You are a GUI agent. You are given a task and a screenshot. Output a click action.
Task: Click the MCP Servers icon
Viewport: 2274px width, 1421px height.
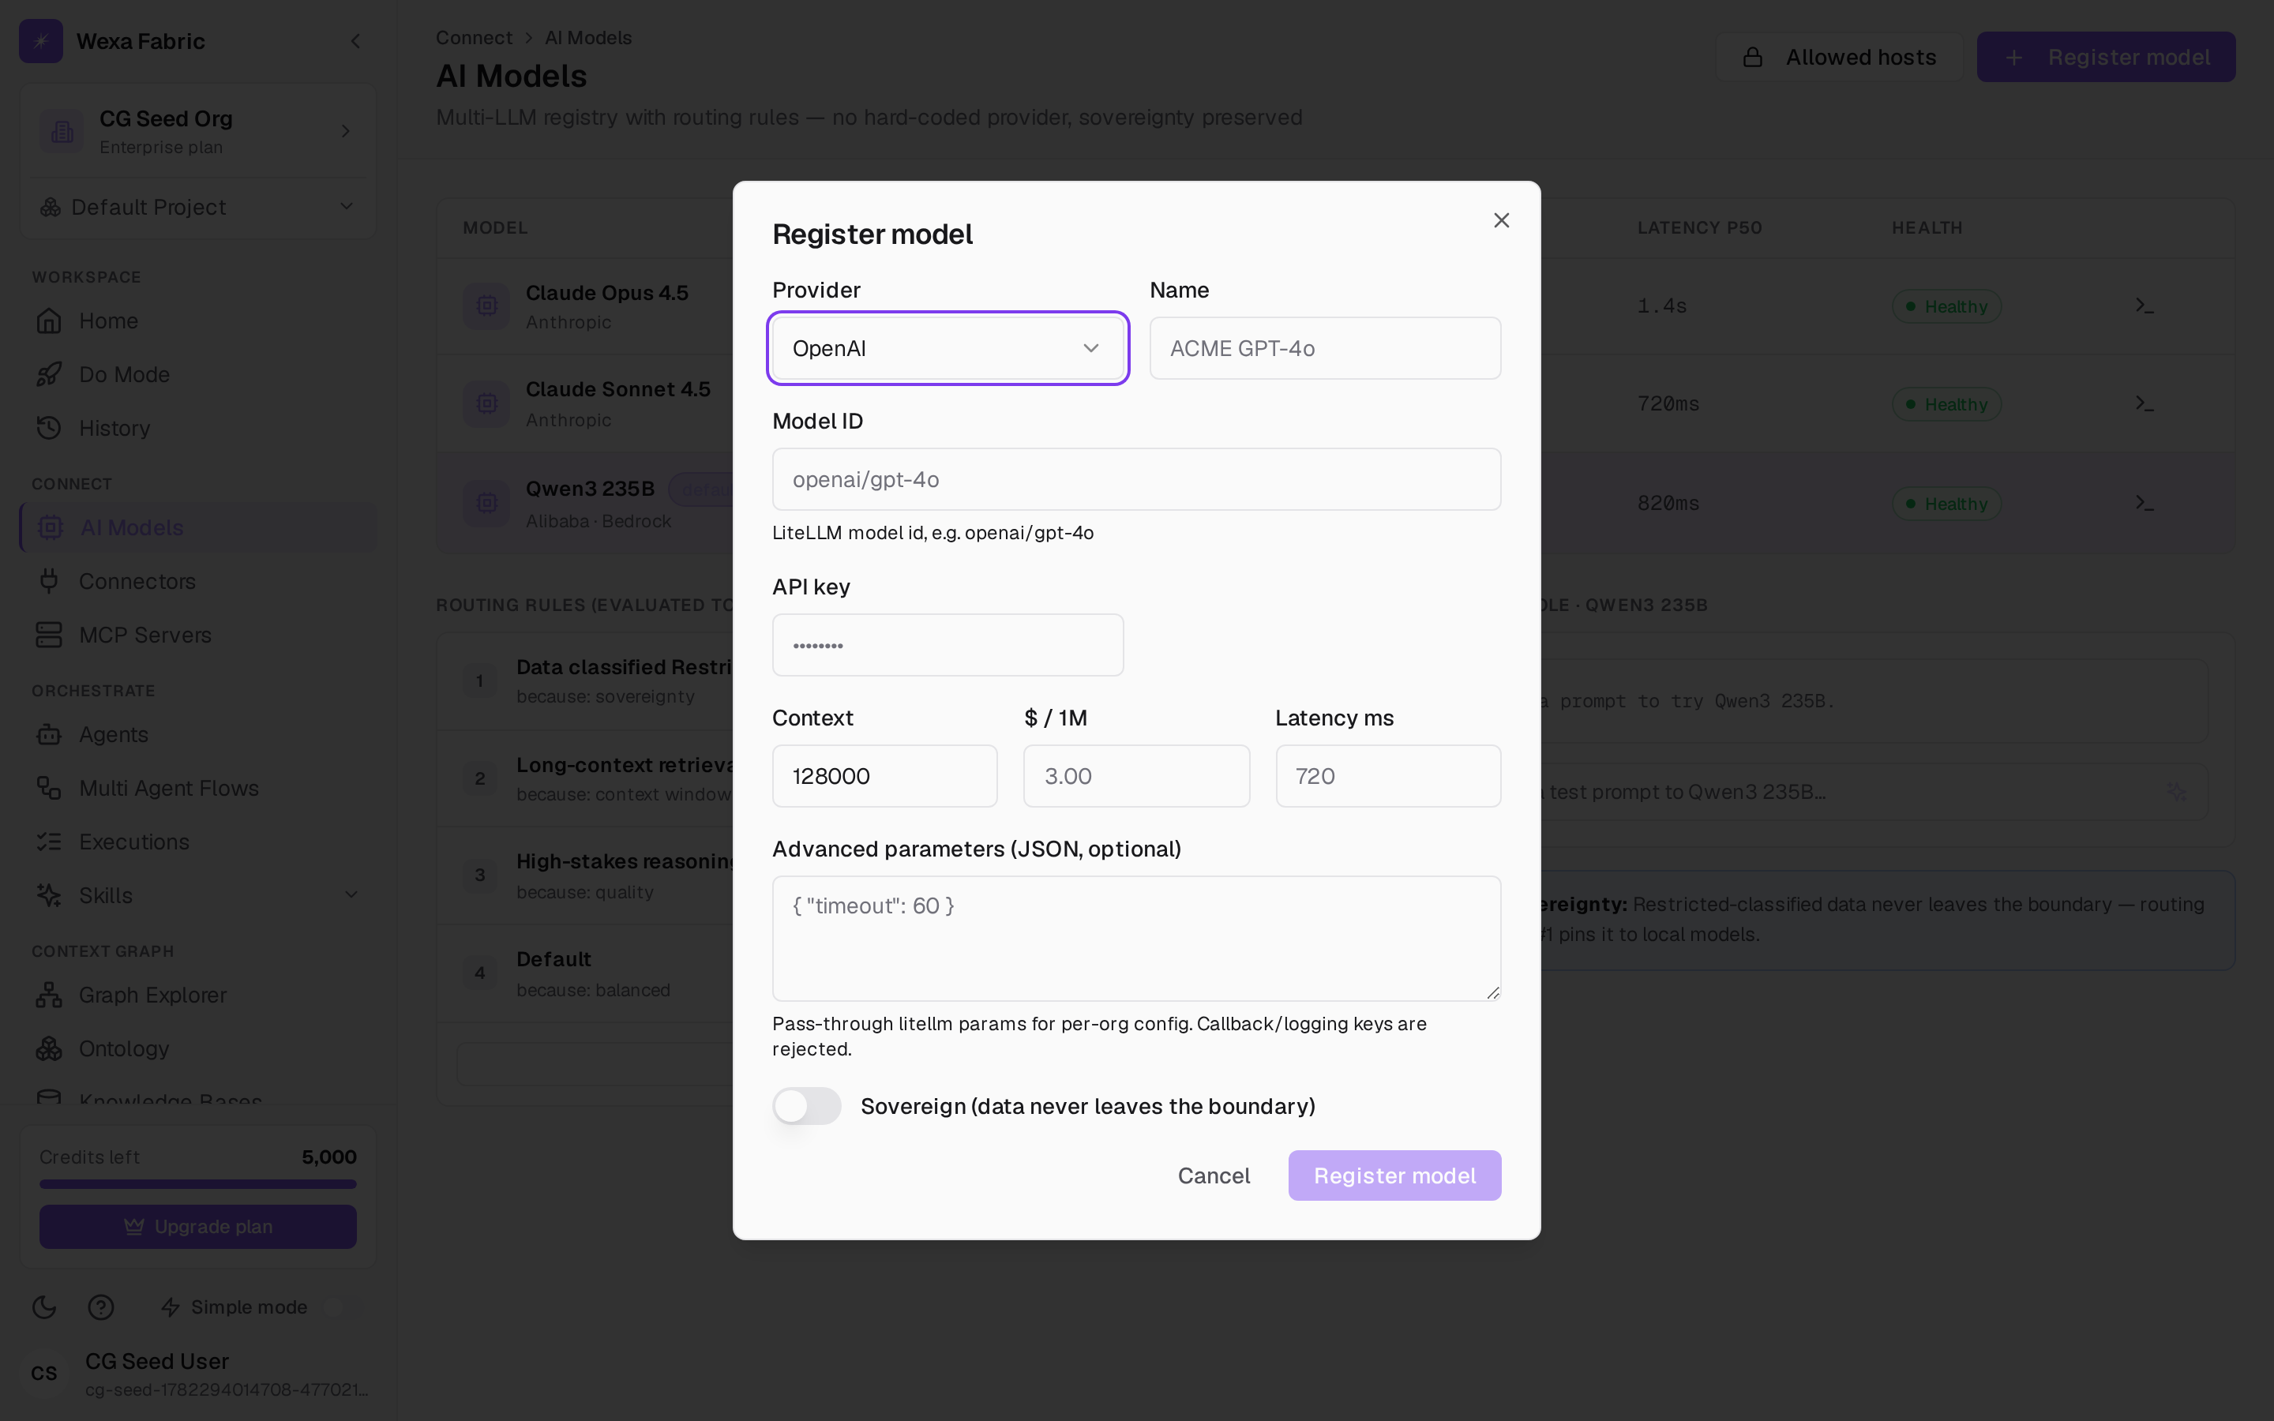coord(49,635)
